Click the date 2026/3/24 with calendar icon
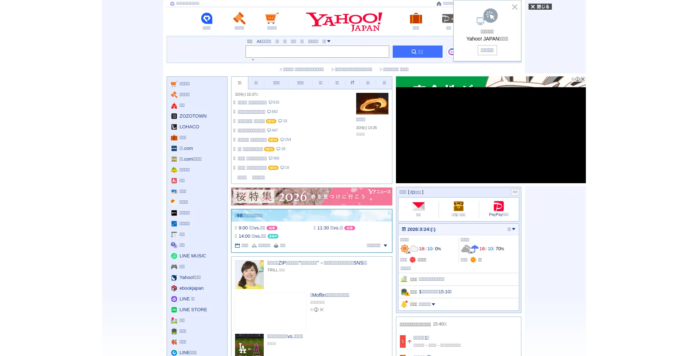This screenshot has height=356, width=688. (x=419, y=229)
